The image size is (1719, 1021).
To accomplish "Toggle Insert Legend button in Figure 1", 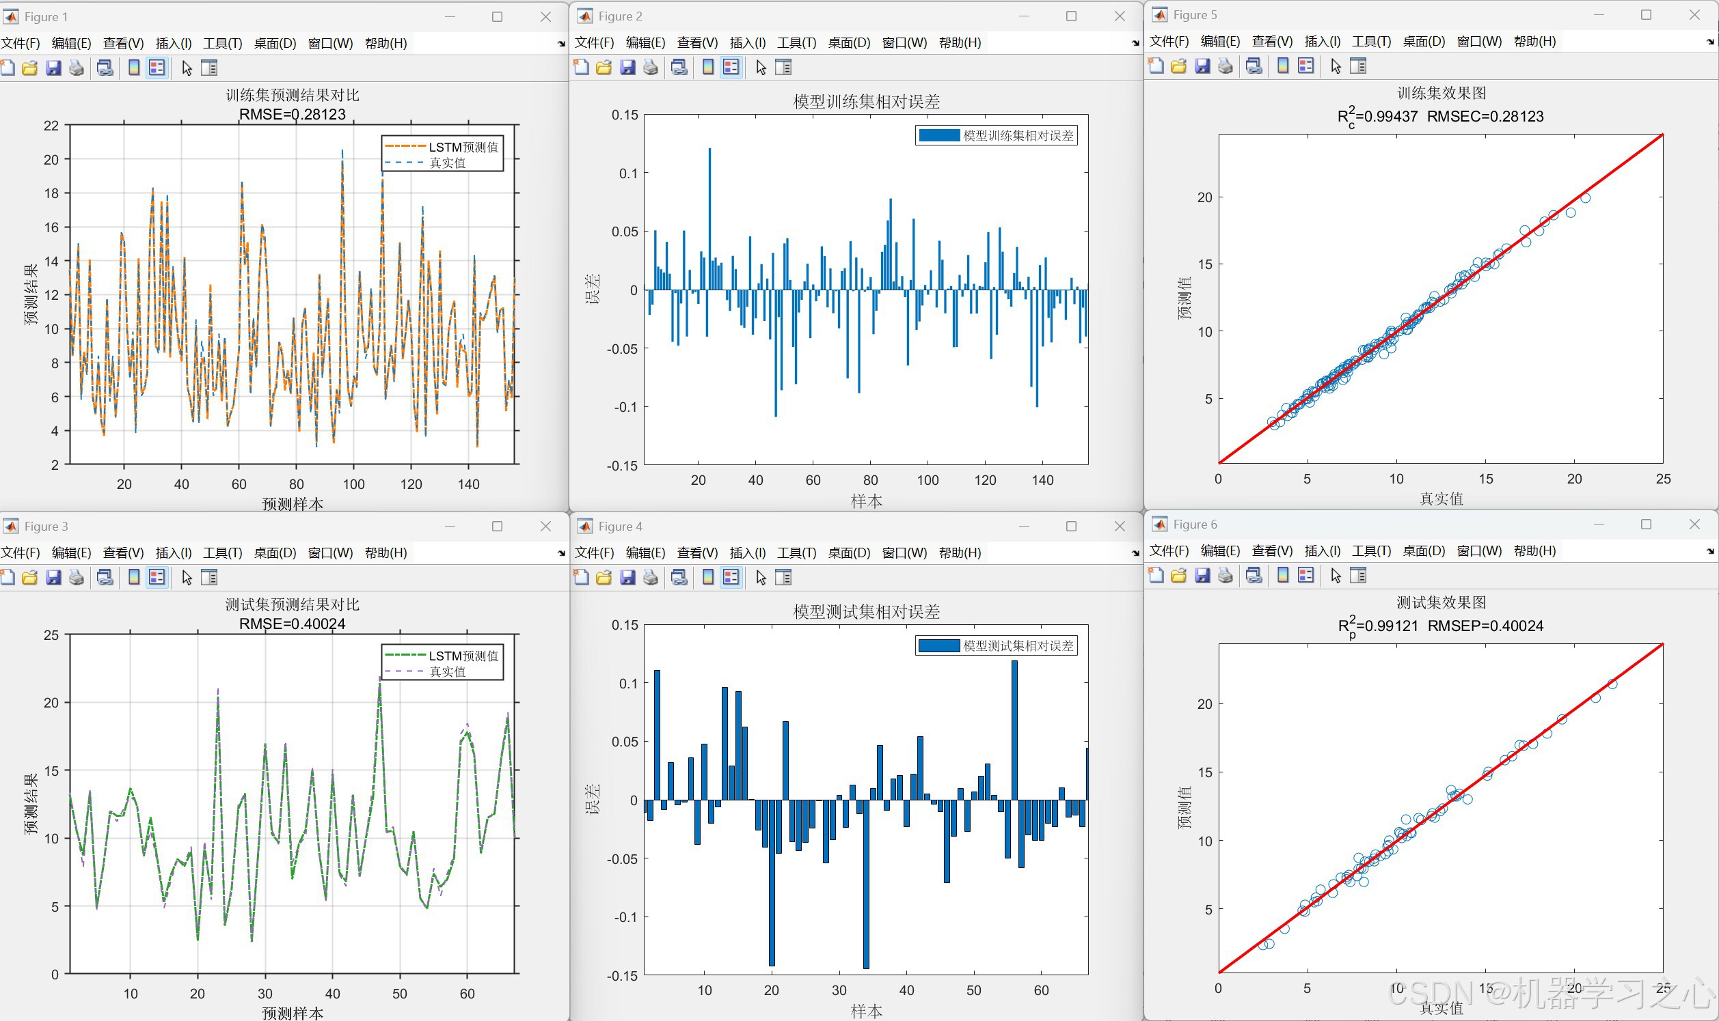I will [157, 68].
